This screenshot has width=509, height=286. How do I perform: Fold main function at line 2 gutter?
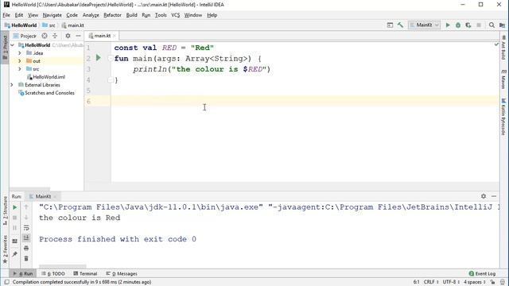click(x=110, y=58)
